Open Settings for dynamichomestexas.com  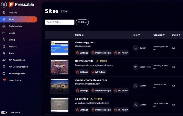point(82,91)
